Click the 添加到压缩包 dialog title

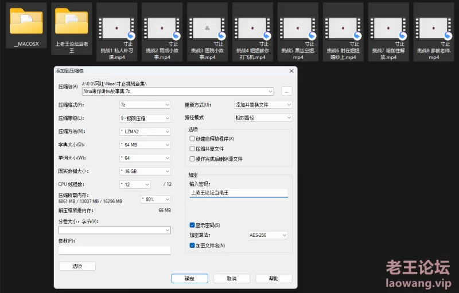click(x=69, y=70)
